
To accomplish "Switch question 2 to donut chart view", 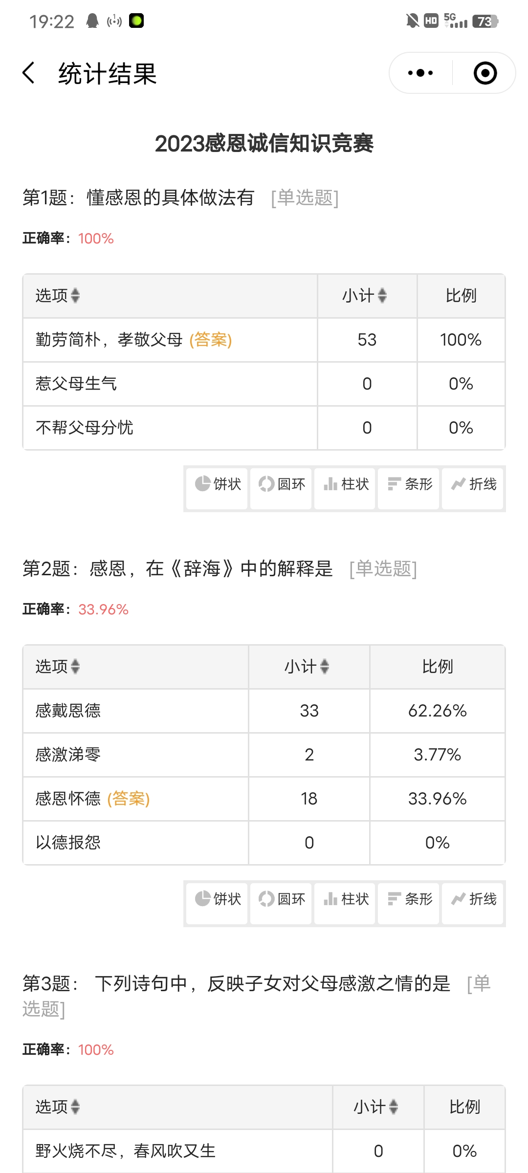I will coord(281,899).
